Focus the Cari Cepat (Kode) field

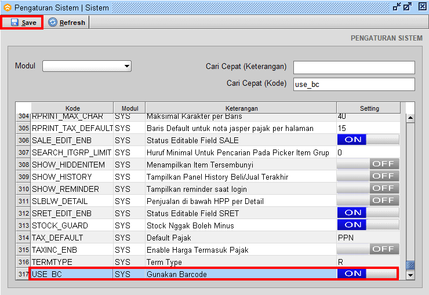[x=354, y=85]
